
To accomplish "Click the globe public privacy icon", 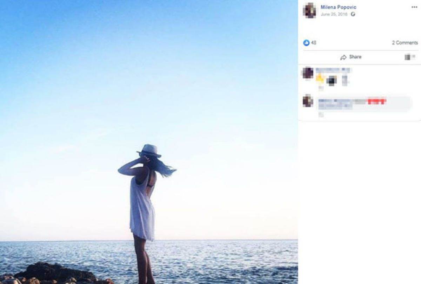I will (x=353, y=14).
